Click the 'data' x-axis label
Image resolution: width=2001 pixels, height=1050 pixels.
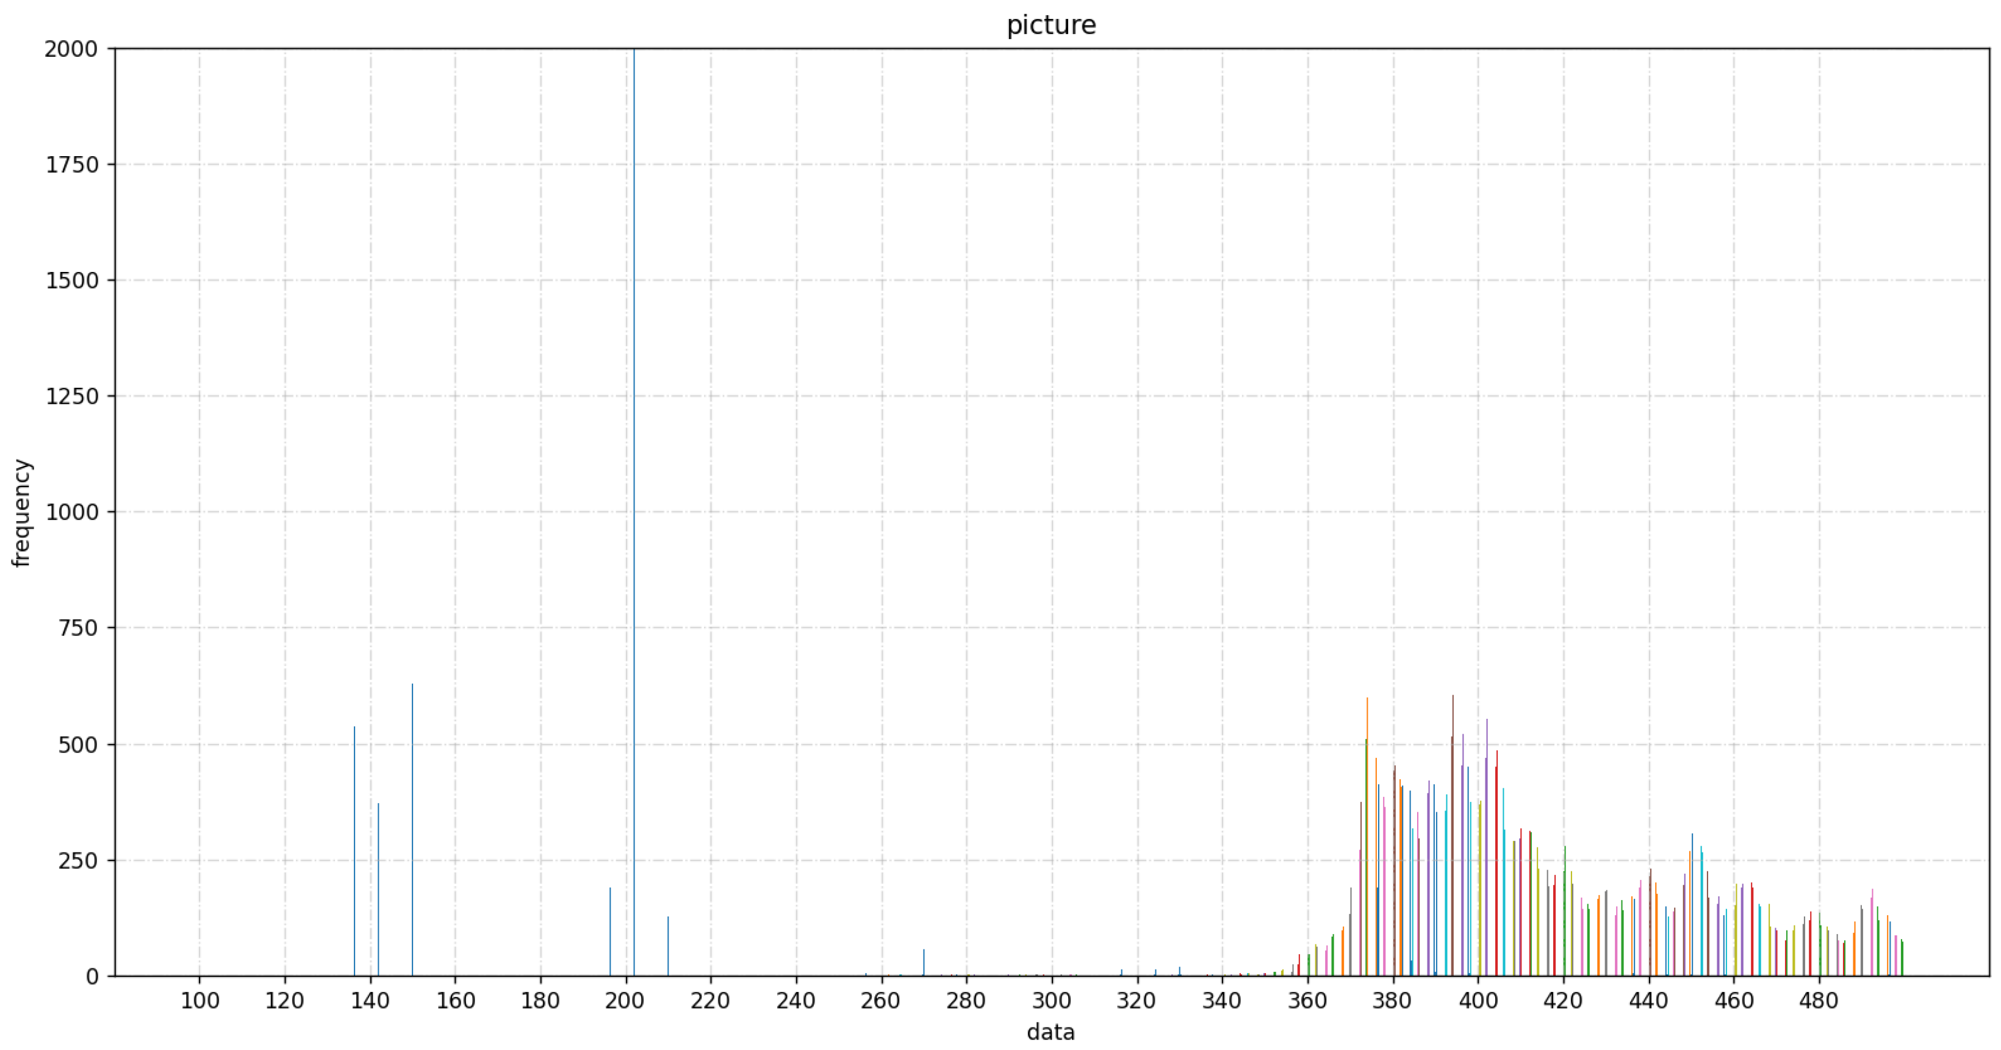(1050, 1032)
